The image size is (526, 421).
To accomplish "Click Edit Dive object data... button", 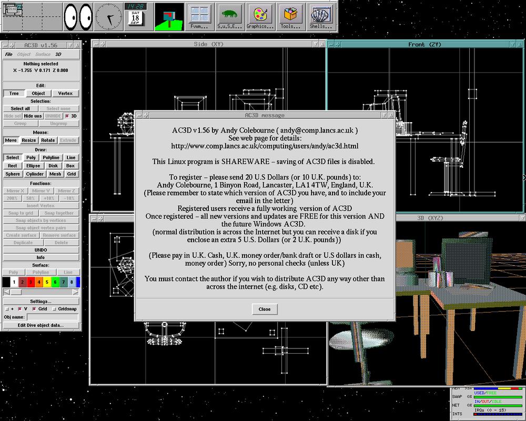I will (x=41, y=325).
